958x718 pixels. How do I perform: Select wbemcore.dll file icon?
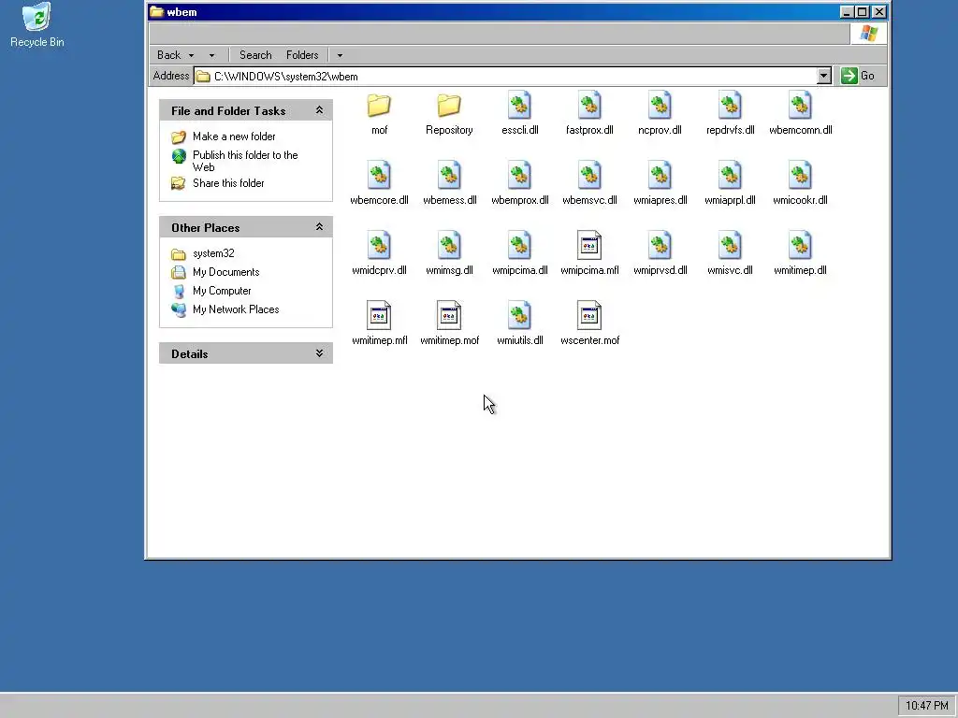[x=379, y=175]
